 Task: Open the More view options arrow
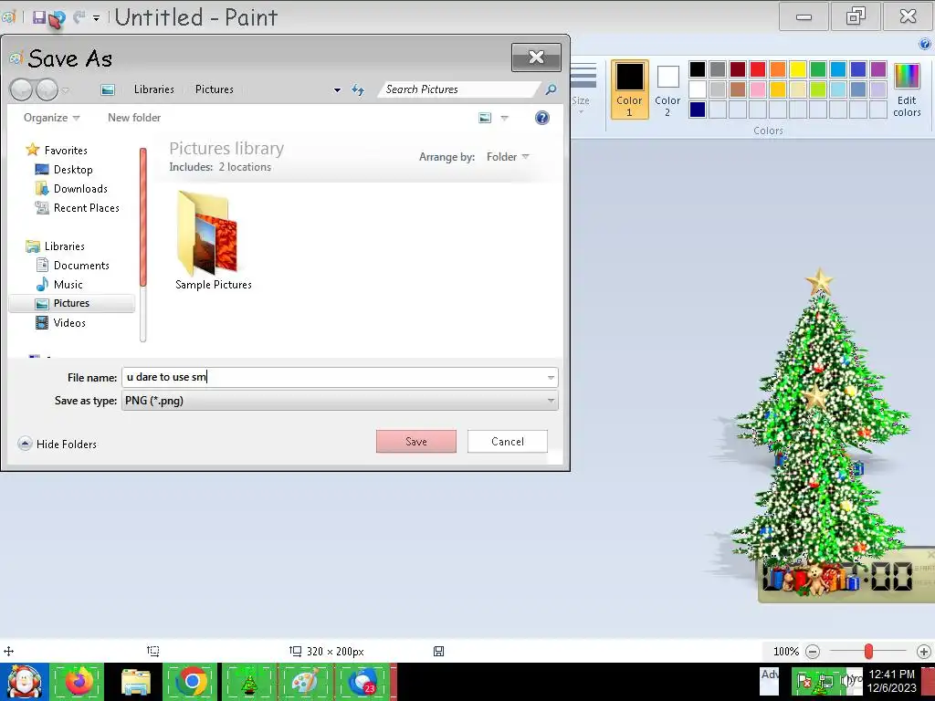[504, 118]
